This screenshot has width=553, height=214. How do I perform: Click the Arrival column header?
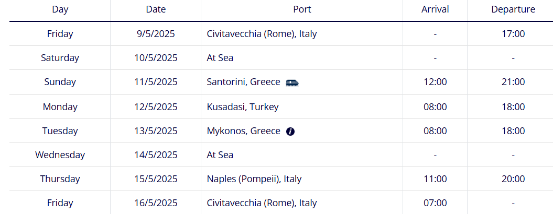pyautogui.click(x=435, y=9)
